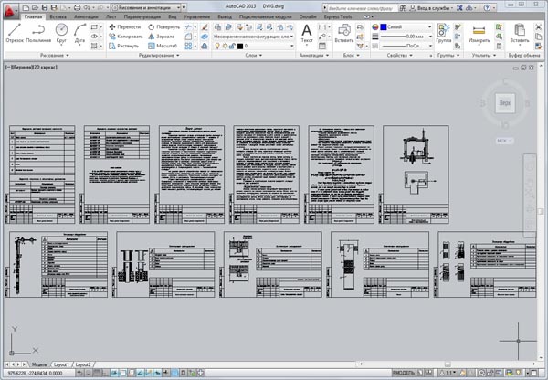Select the Полилиния polyline tool
This screenshot has height=380, width=548.
38,33
